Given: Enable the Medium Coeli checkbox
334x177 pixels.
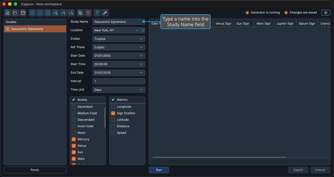Looking at the screenshot, I should click(x=74, y=113).
